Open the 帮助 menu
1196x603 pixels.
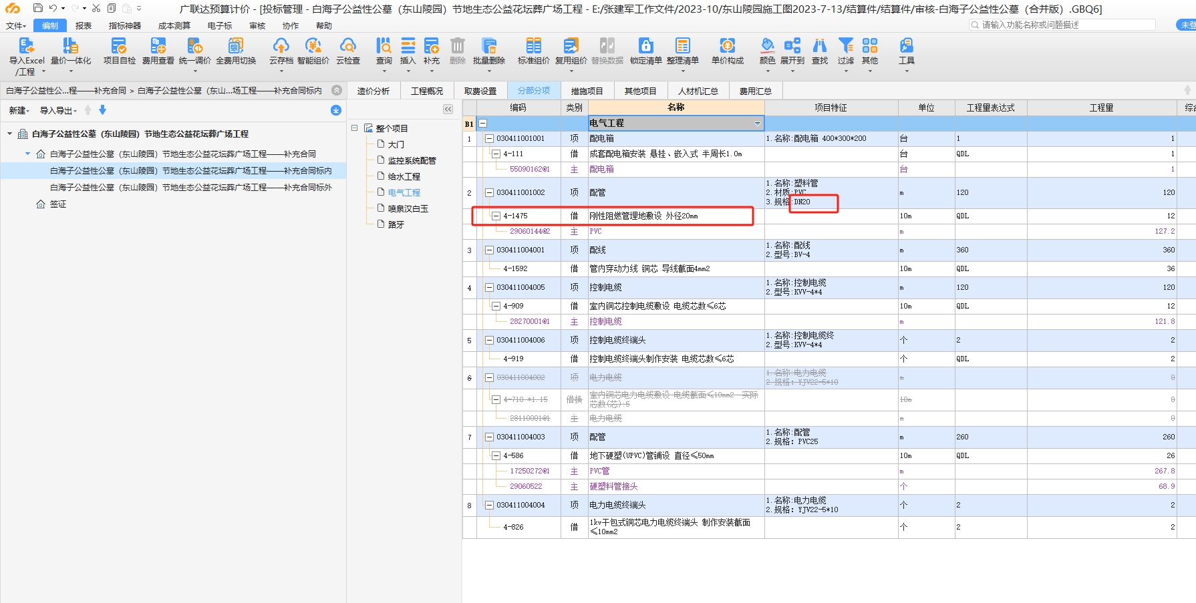click(324, 26)
